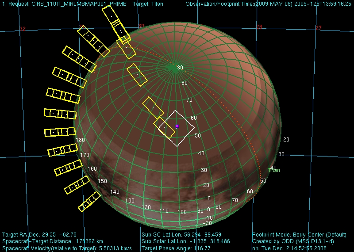Click the longitude label '130' on Titan
This screenshot has width=354, height=252.
[130, 200]
